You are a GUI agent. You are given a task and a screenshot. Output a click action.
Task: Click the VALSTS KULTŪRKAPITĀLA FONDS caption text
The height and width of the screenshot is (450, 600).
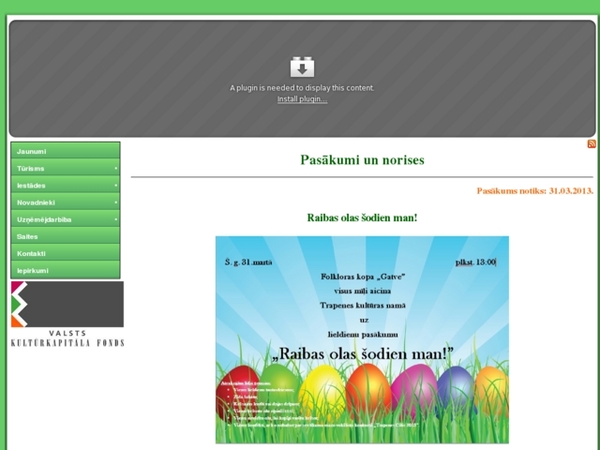pos(67,338)
